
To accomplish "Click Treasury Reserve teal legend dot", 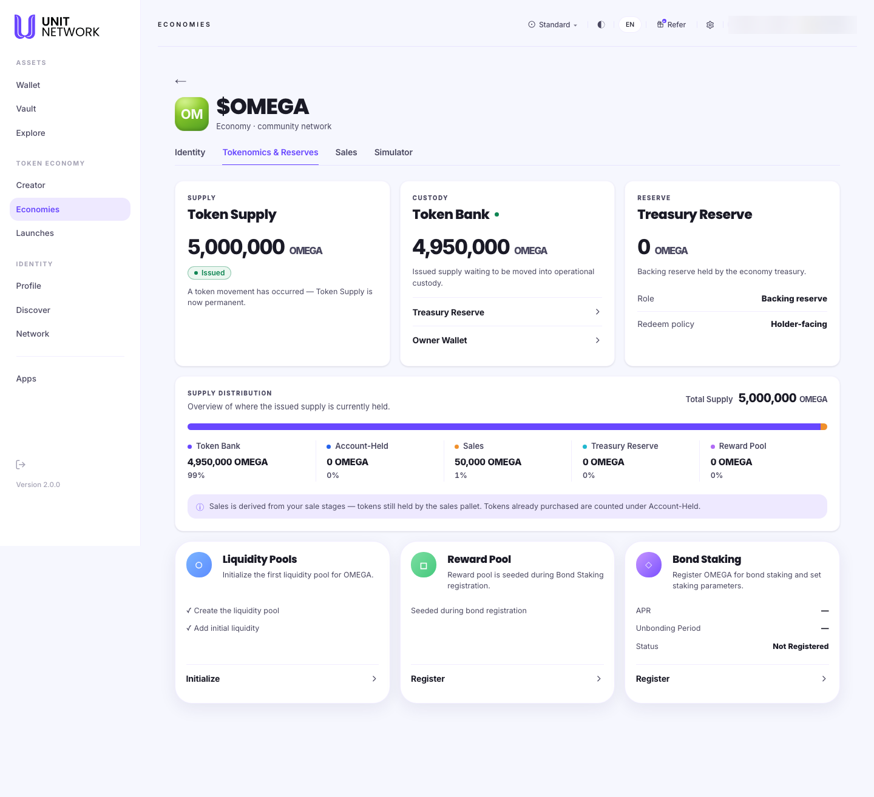I will pyautogui.click(x=585, y=446).
